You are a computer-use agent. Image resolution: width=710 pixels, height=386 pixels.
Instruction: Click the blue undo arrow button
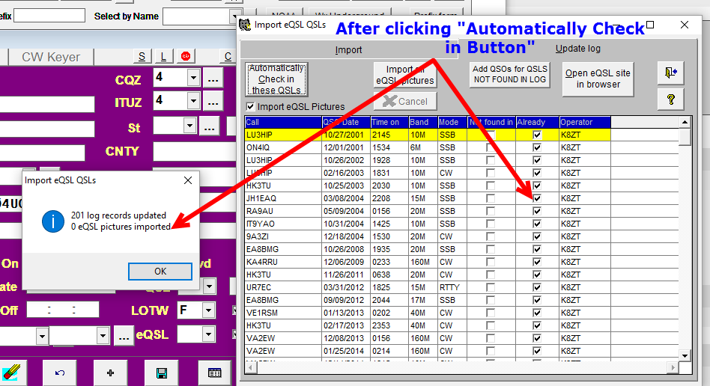click(60, 373)
